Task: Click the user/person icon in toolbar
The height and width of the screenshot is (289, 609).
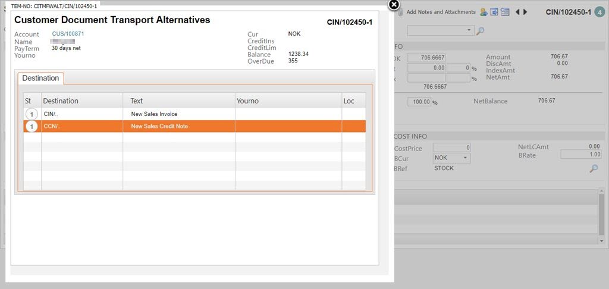Action: click(x=484, y=12)
